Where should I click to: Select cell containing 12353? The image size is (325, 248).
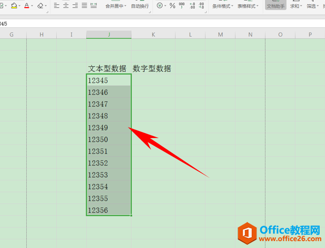[x=109, y=174]
